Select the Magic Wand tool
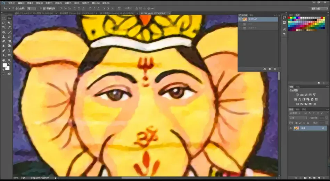This screenshot has width=330, height=181. 9,23
